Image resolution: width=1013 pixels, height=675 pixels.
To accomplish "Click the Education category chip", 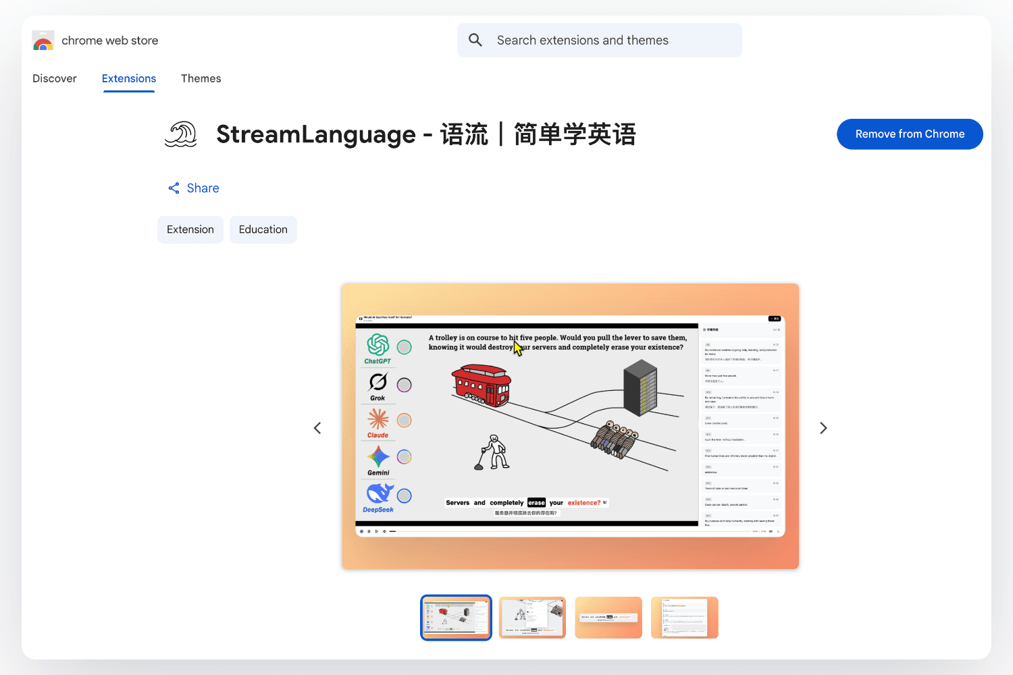I will pyautogui.click(x=263, y=230).
